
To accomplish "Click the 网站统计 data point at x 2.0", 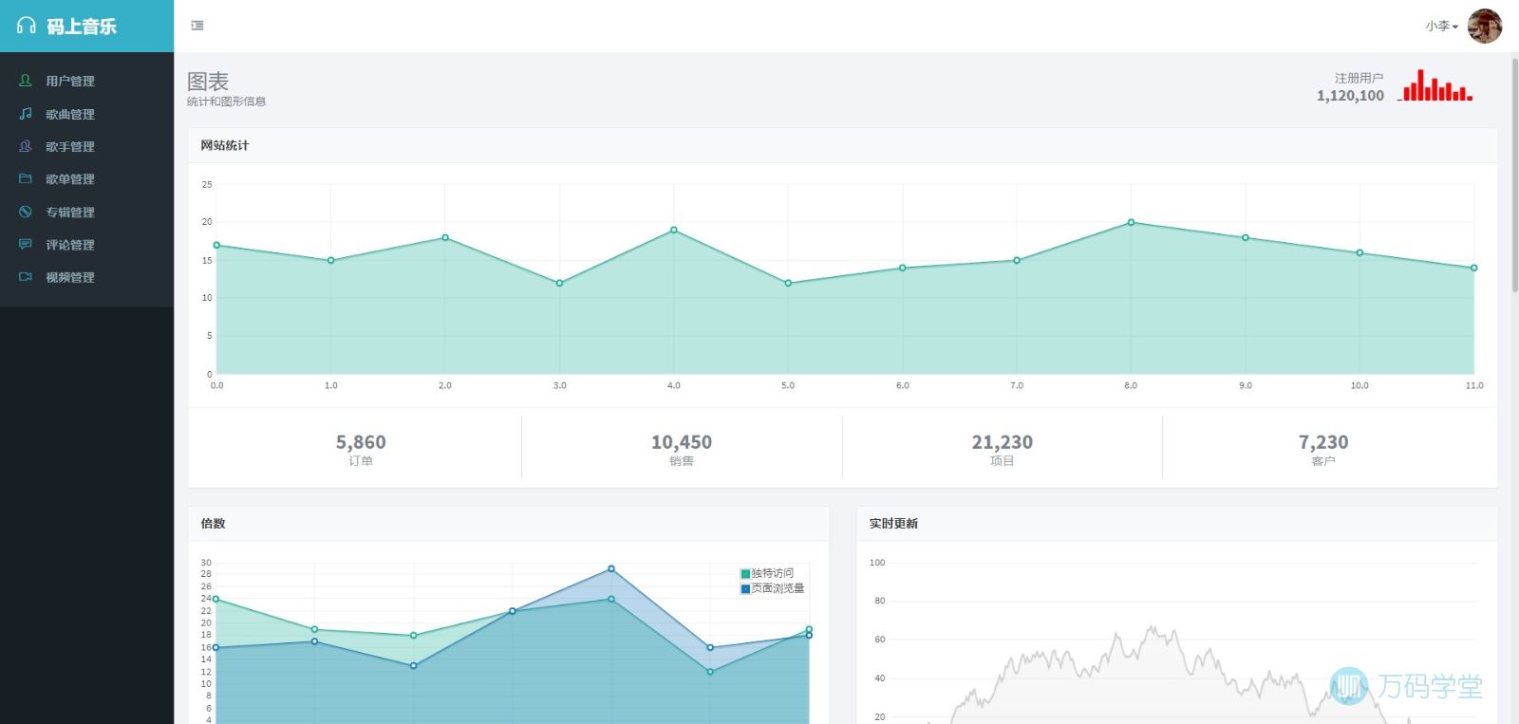I will [x=445, y=237].
